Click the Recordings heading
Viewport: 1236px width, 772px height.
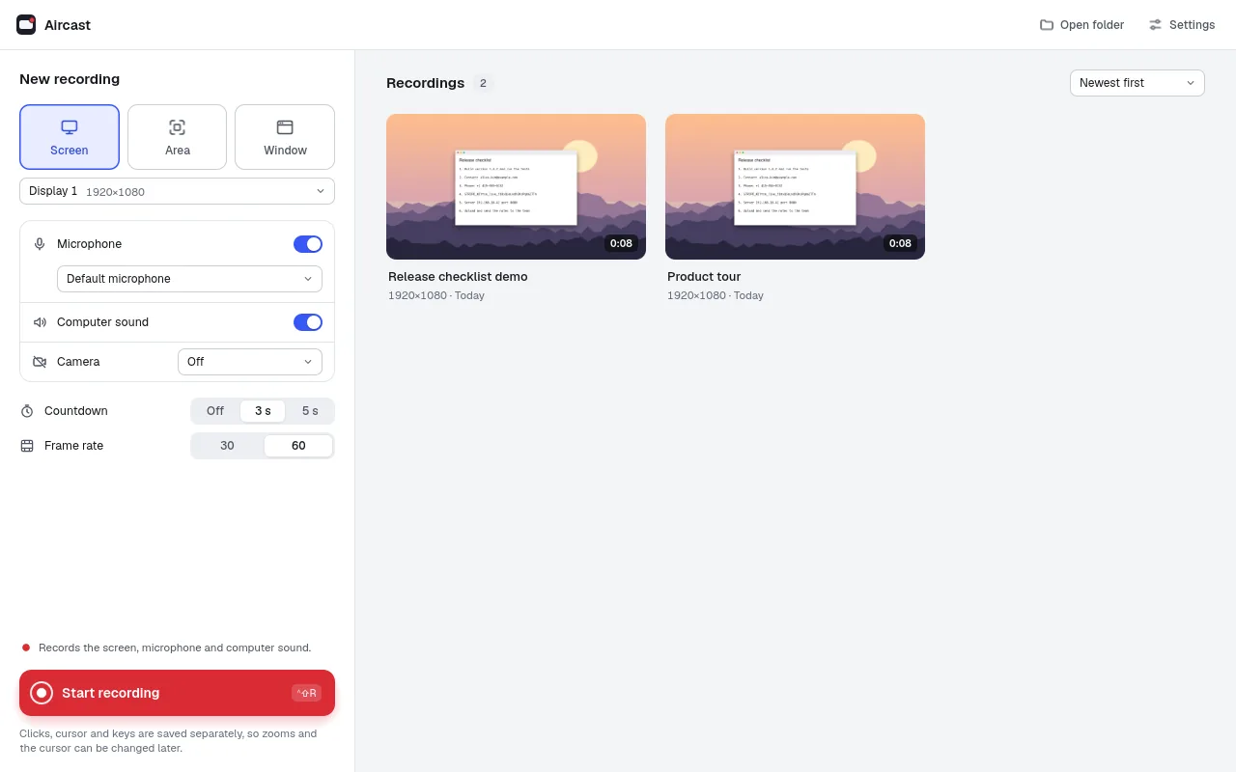[425, 83]
